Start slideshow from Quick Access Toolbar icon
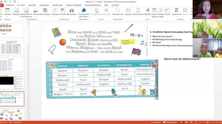 click(x=15, y=1)
